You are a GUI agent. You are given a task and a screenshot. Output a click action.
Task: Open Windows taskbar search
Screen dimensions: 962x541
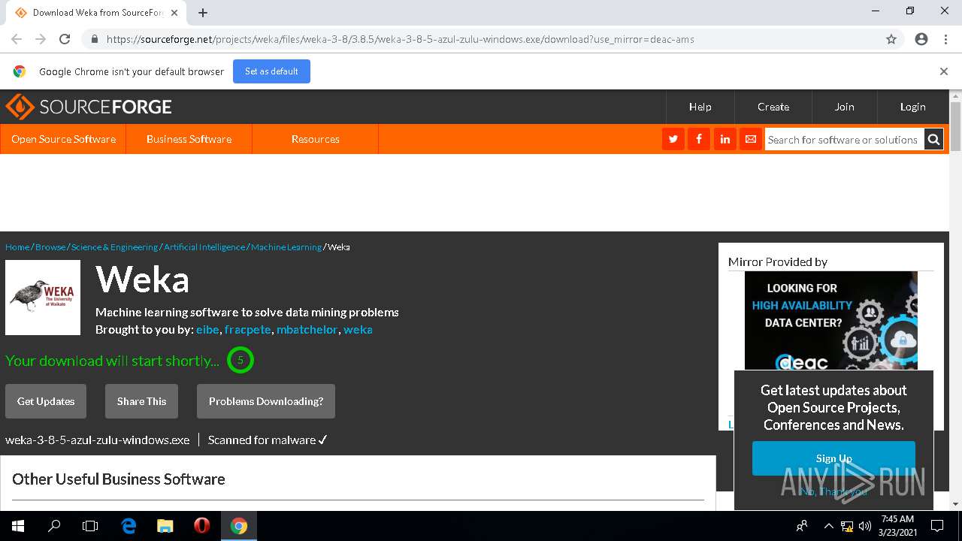(54, 526)
